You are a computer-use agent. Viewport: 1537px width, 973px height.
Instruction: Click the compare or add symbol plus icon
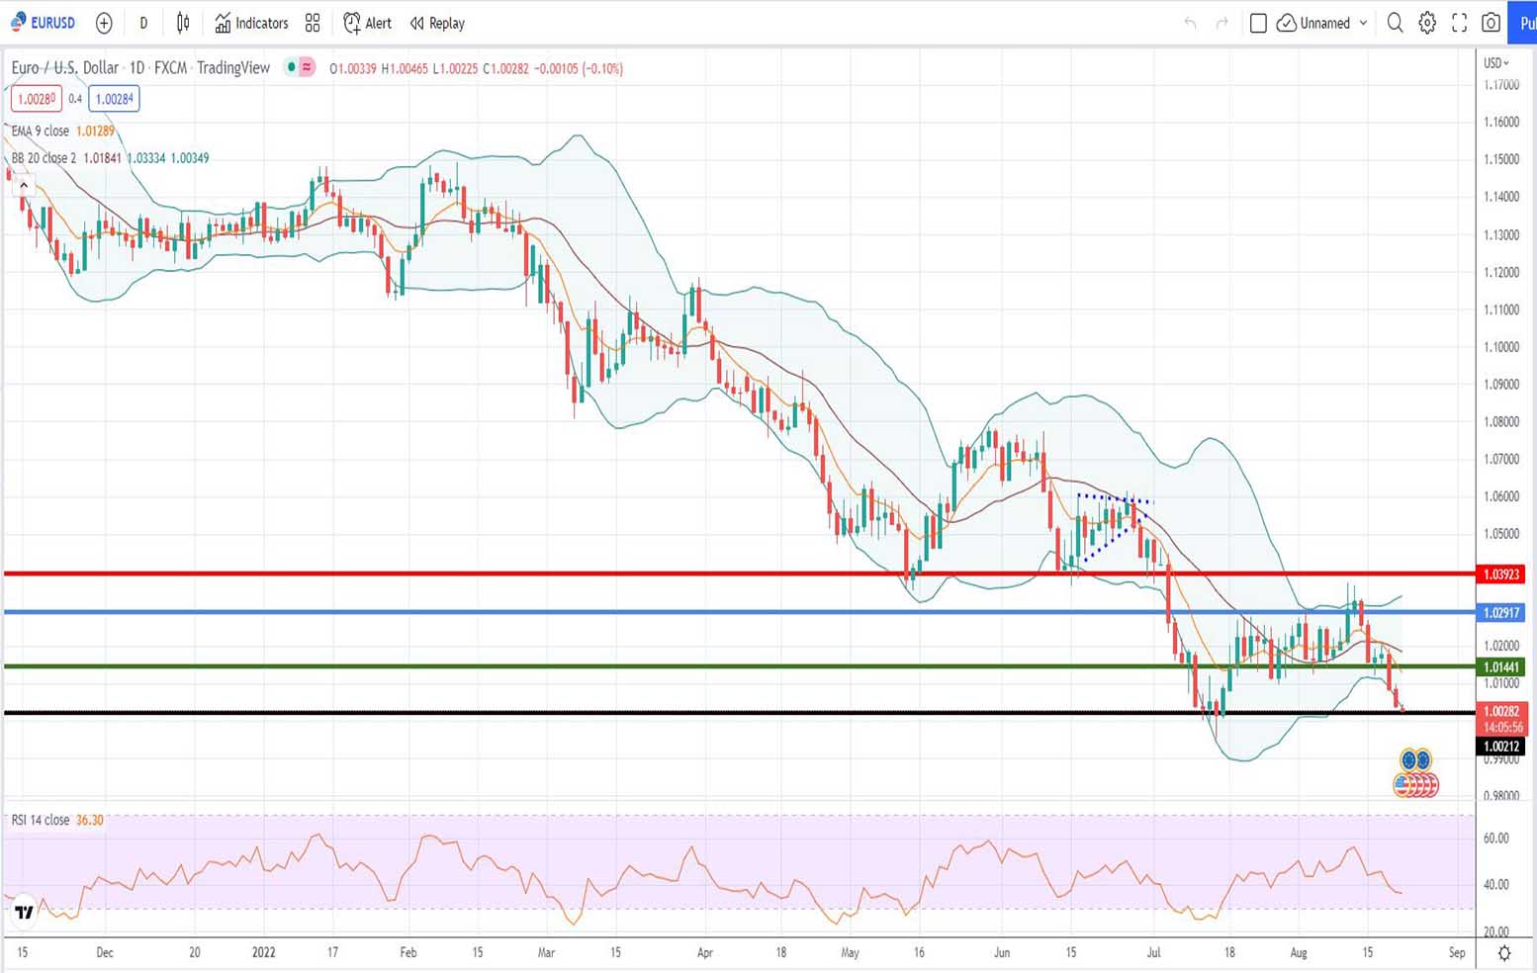[104, 23]
